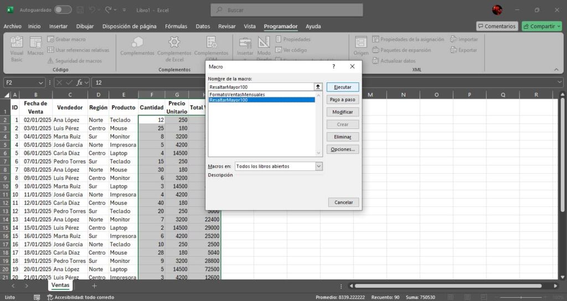Open the Comentarios button
The image size is (567, 301).
(497, 26)
